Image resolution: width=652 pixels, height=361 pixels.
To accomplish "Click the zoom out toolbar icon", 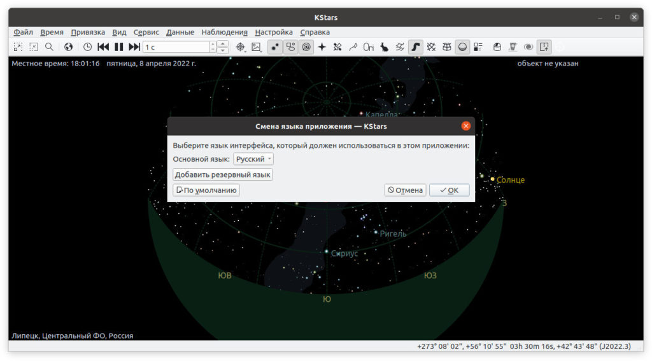I will (x=34, y=47).
